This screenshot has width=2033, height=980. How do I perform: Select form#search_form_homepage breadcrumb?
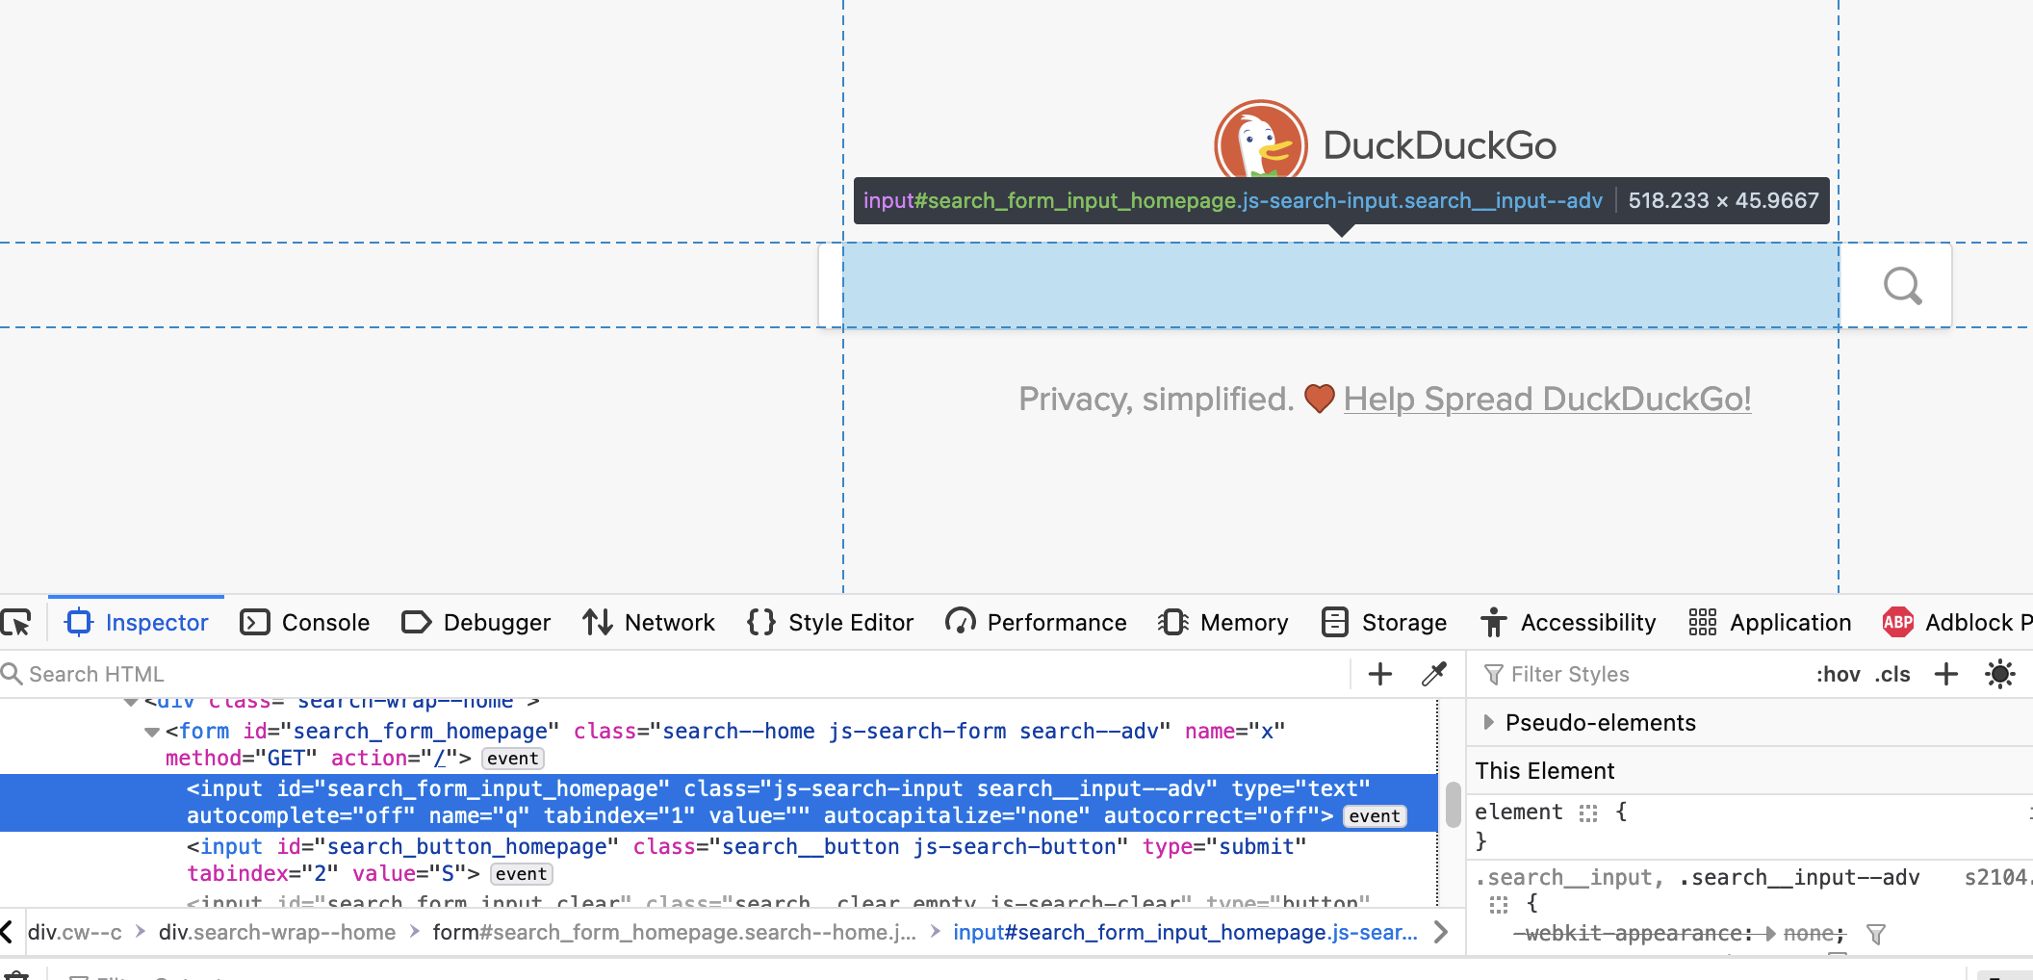click(x=674, y=932)
